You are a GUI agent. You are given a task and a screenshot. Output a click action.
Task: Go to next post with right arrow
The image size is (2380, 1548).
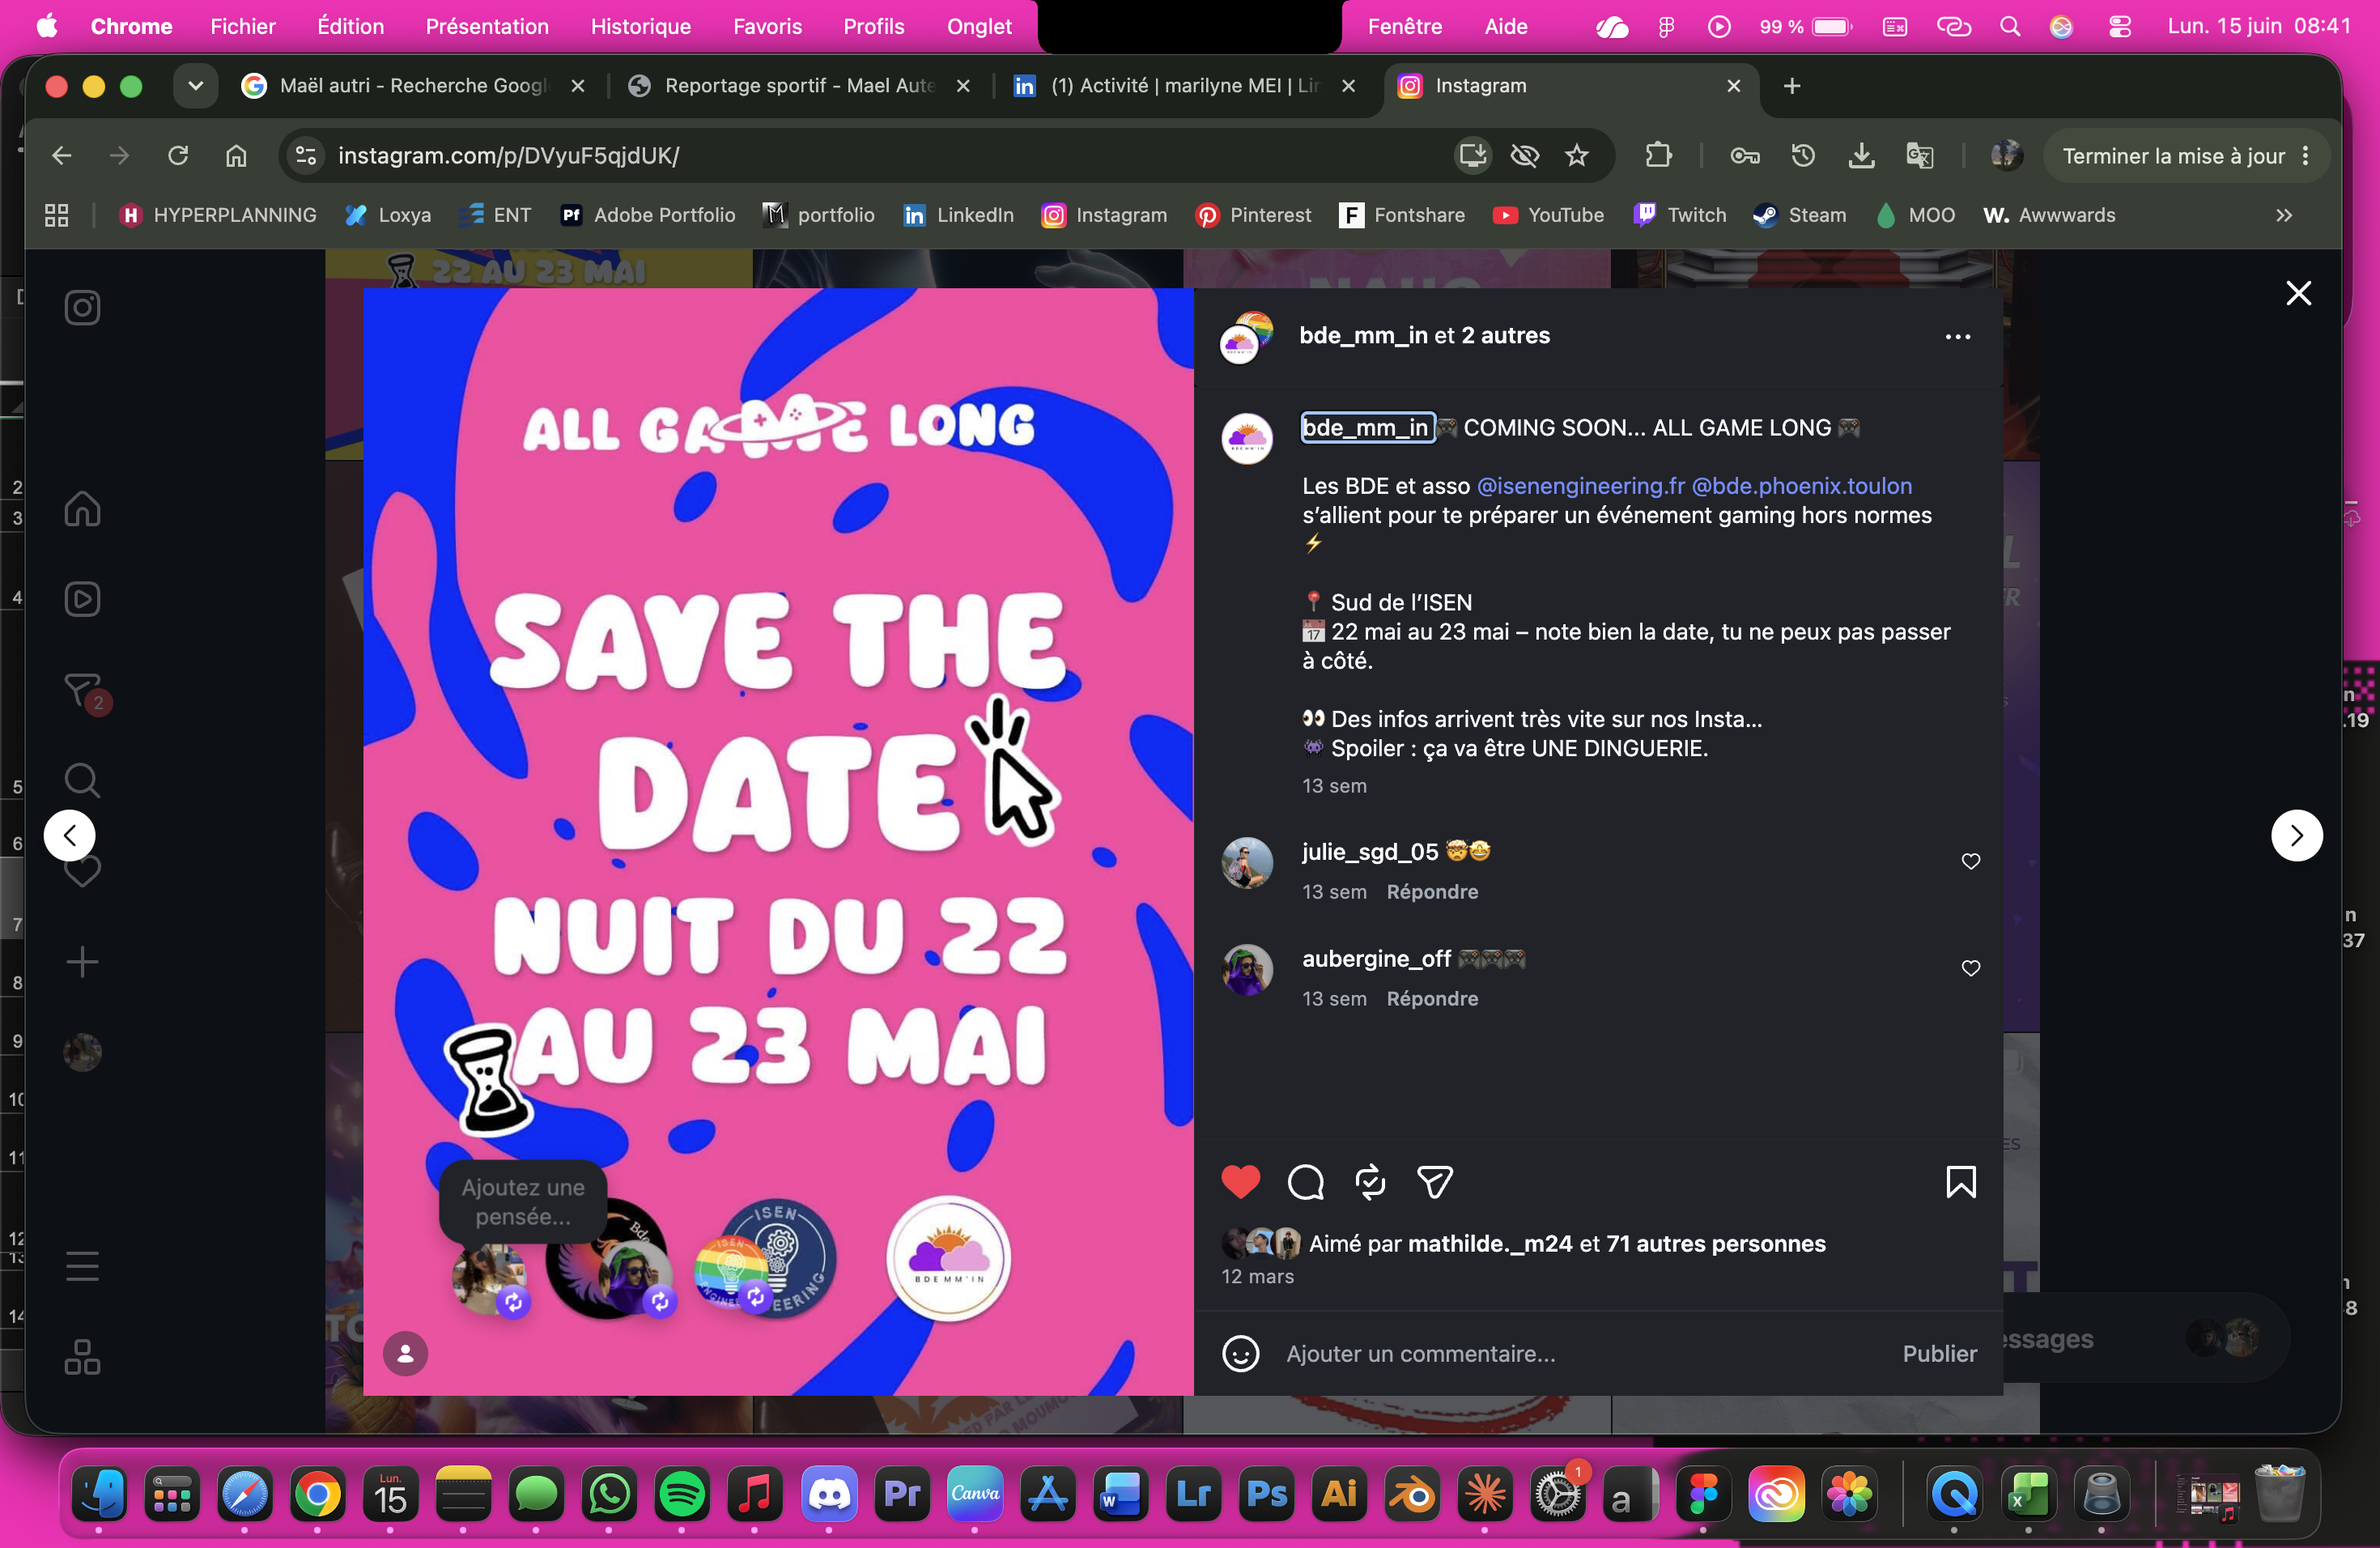pos(2297,835)
